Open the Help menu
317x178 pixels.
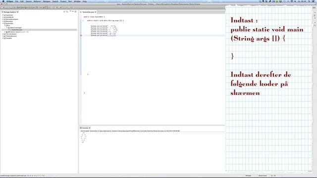point(85,1)
